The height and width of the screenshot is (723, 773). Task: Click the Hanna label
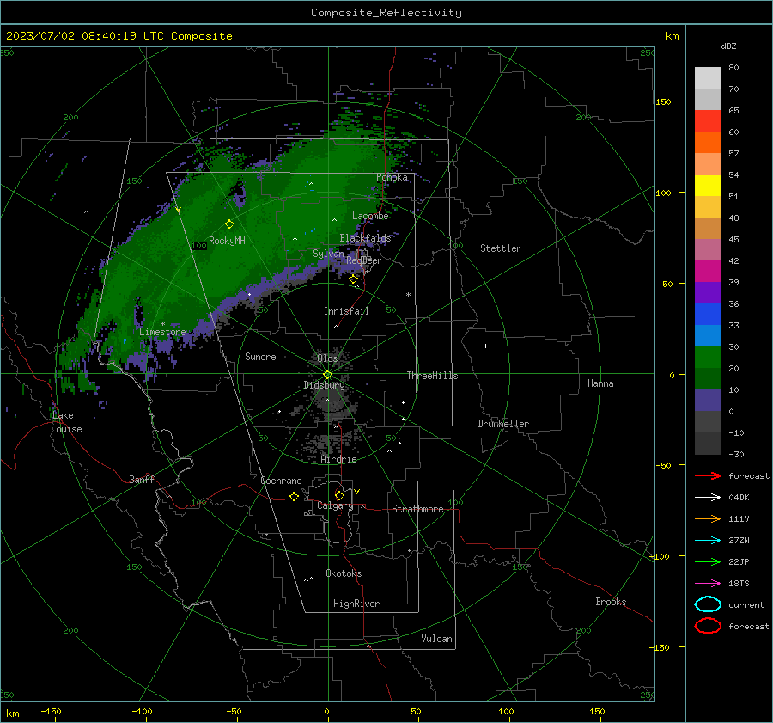[600, 383]
